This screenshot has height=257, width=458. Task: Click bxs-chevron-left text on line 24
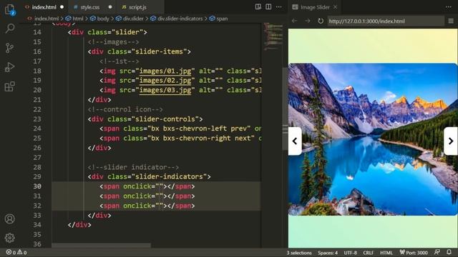click(195, 128)
